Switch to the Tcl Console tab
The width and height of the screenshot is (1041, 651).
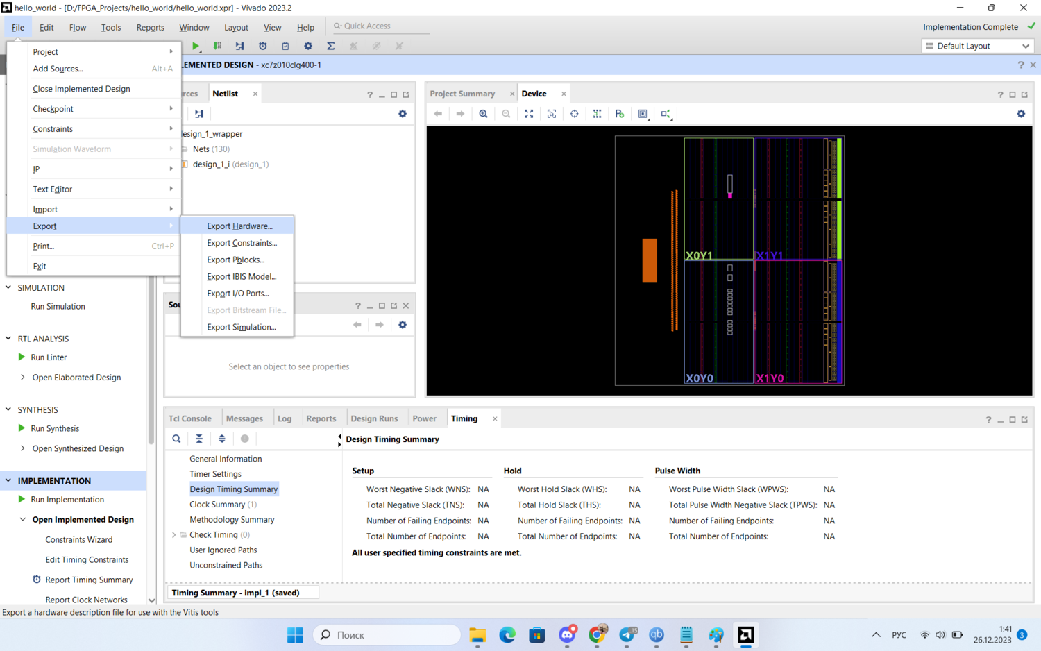(x=190, y=418)
